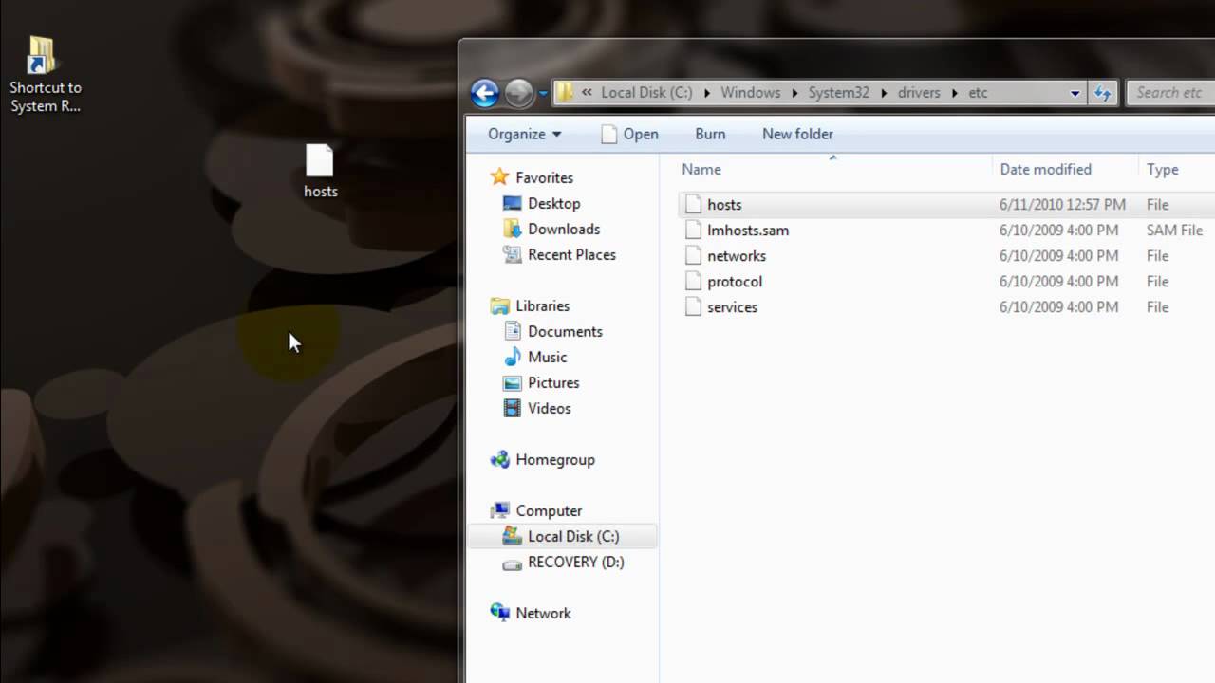Screen dimensions: 1215x683
Task: Expand the overflow chevron before Local Disk
Action: (588, 92)
